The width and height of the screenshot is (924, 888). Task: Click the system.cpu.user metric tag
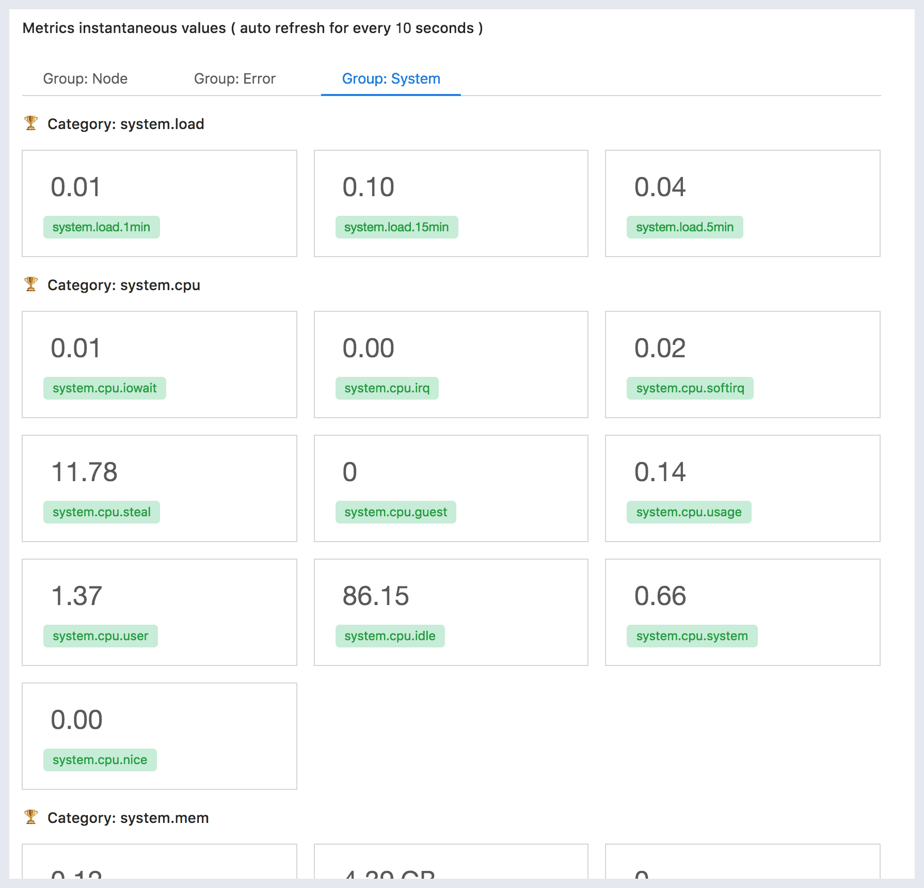click(100, 636)
